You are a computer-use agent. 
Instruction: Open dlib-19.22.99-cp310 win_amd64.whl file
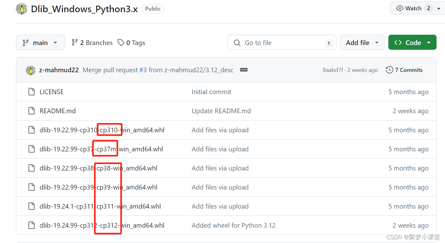click(x=102, y=130)
